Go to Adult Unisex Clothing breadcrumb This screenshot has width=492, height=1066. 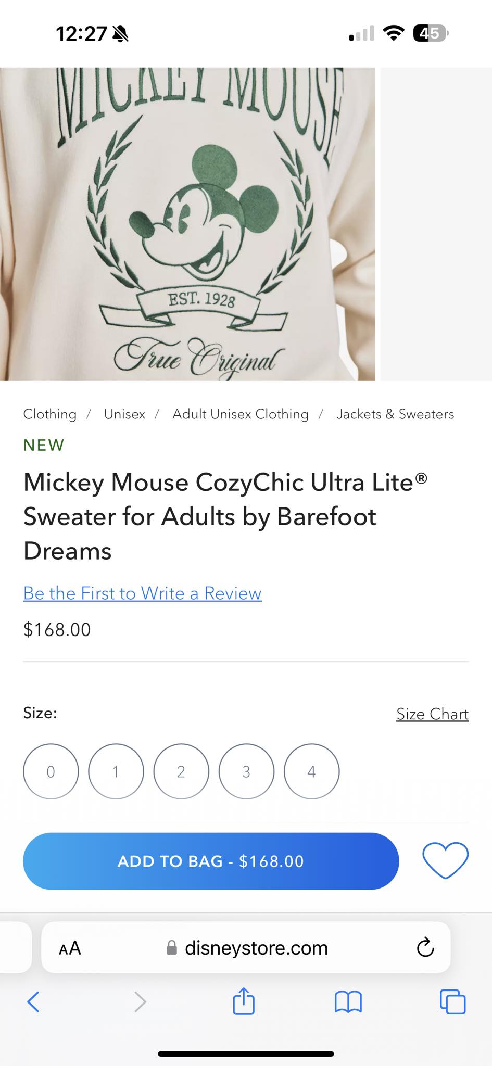[x=241, y=414]
